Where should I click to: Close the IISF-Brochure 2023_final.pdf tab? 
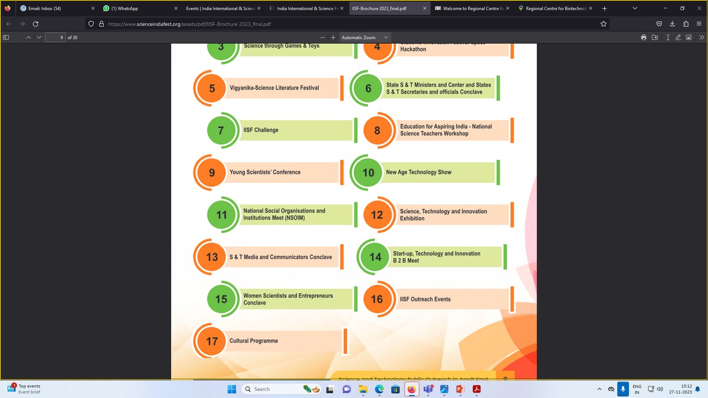424,8
